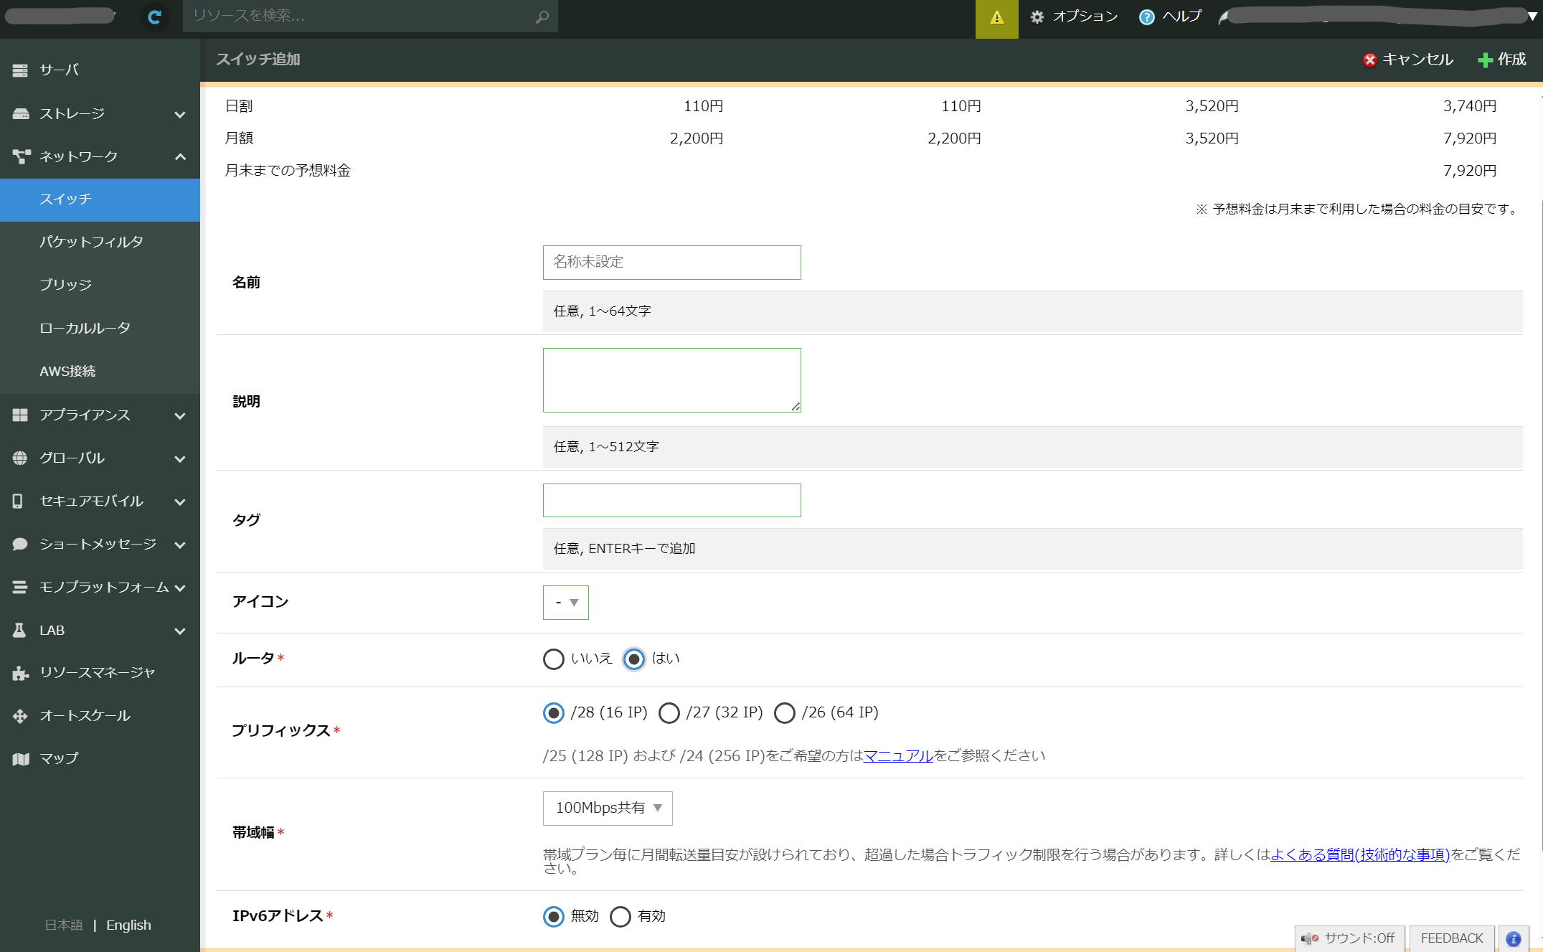
Task: Click the ネットワーク network icon
Action: click(20, 156)
